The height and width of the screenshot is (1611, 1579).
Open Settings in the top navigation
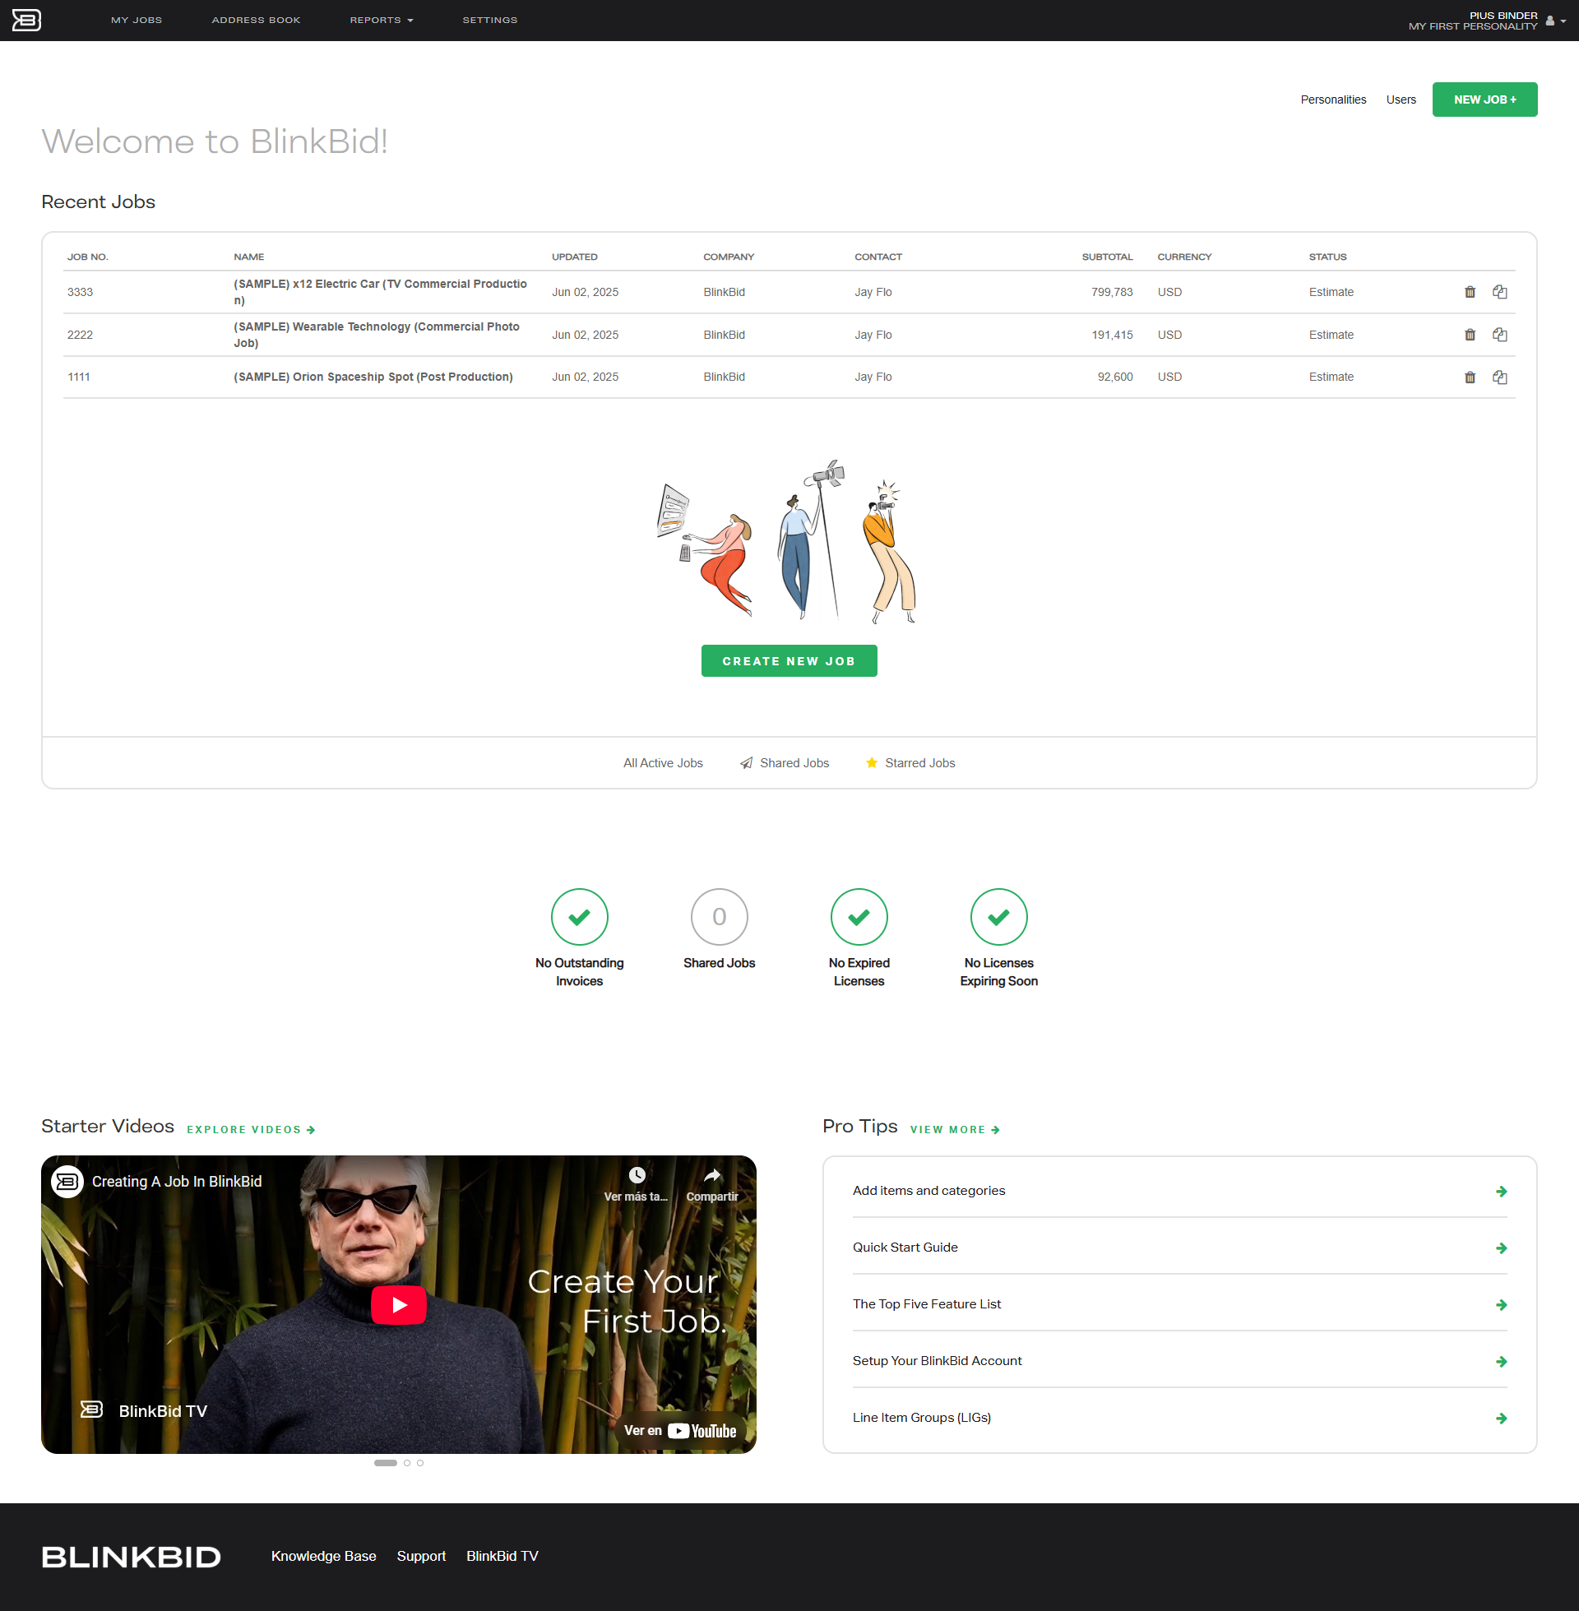(x=490, y=20)
